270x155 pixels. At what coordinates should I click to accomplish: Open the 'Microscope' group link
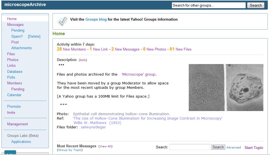[x=138, y=74]
